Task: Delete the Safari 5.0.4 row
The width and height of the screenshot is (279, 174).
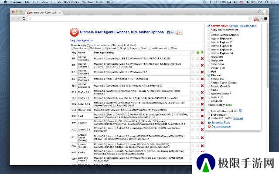Action: click(202, 104)
